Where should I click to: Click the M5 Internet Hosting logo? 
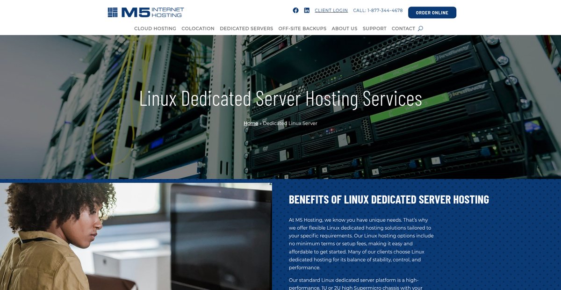click(146, 12)
